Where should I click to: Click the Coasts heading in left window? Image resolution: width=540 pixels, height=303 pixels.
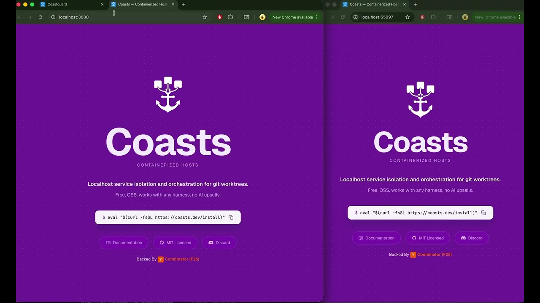tap(168, 142)
